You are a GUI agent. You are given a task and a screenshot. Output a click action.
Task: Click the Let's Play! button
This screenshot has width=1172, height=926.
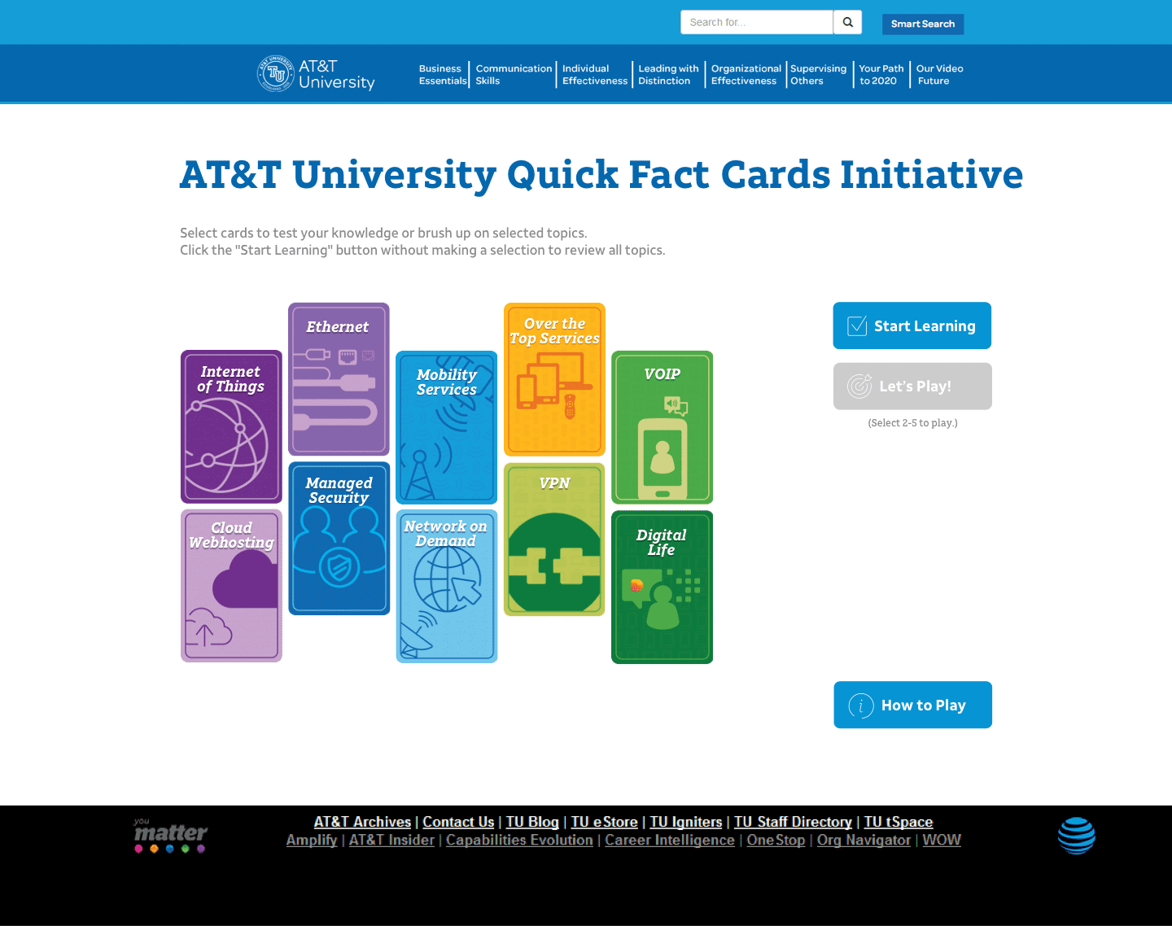click(912, 386)
